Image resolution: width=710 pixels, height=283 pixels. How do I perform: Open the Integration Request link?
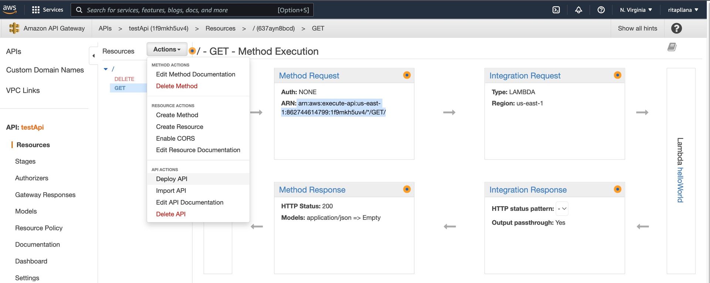[x=525, y=76]
